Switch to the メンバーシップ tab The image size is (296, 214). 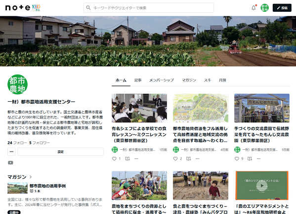pyautogui.click(x=162, y=80)
